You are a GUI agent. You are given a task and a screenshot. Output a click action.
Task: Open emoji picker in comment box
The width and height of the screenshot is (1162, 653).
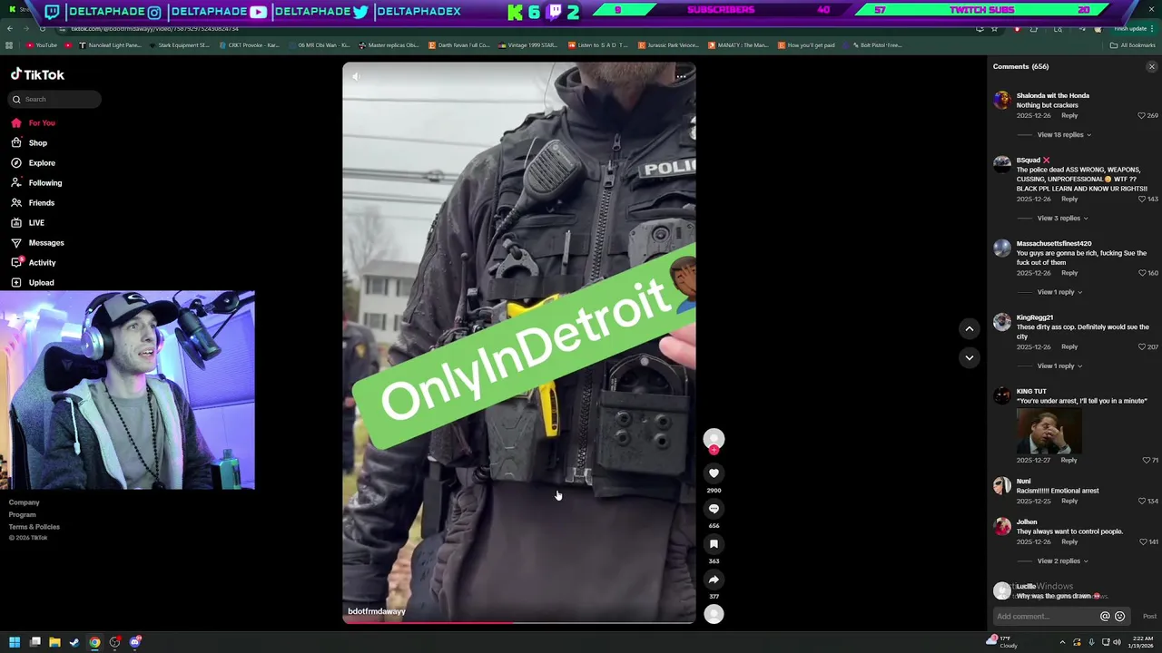click(1119, 617)
